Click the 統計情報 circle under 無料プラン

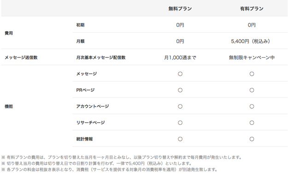(180, 139)
